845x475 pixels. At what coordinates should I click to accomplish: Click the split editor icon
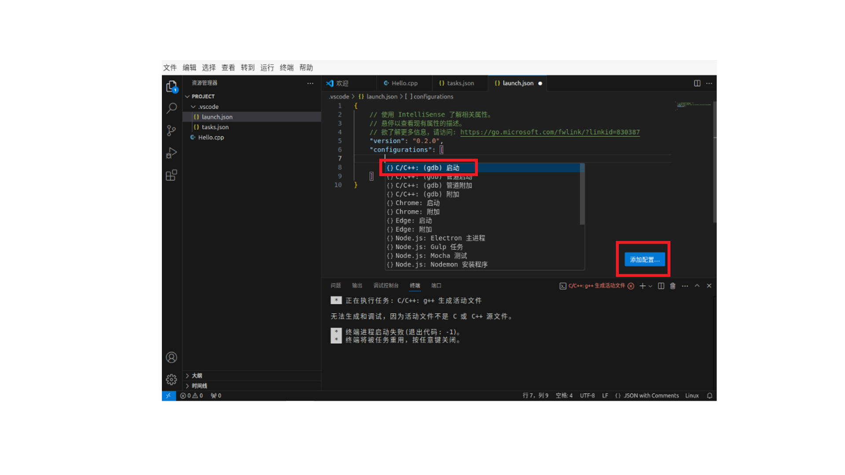[x=697, y=83]
